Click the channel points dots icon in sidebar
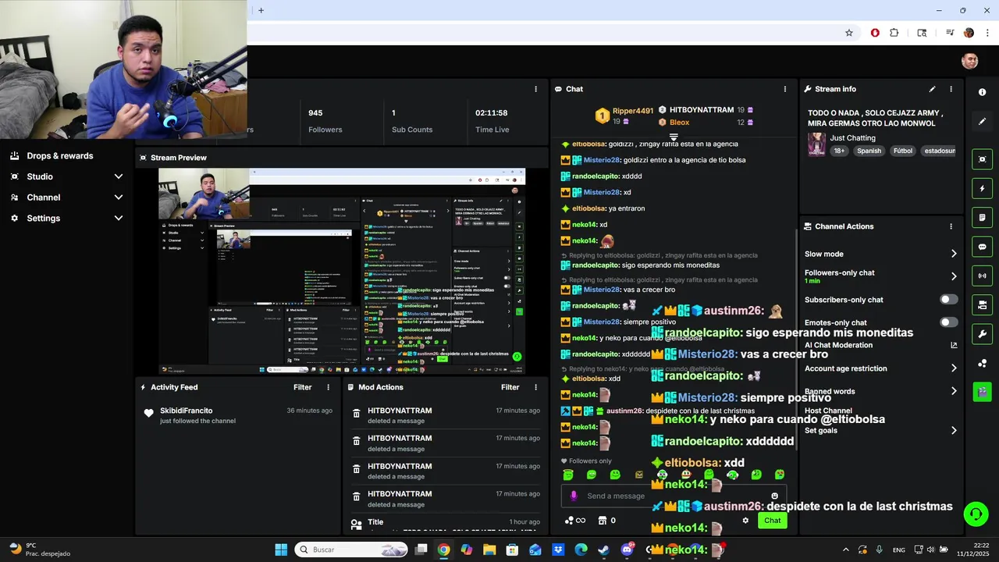The height and width of the screenshot is (562, 999). (x=982, y=363)
